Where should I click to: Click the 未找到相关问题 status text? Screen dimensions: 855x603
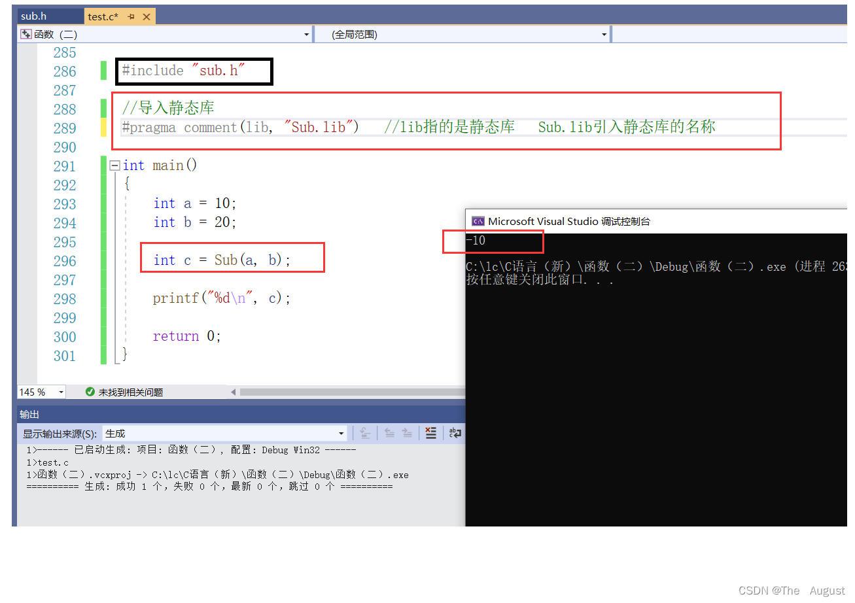click(x=130, y=392)
